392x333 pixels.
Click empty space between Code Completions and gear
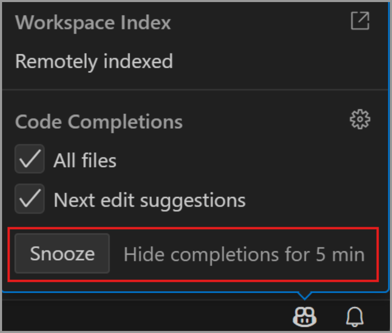[x=263, y=122]
